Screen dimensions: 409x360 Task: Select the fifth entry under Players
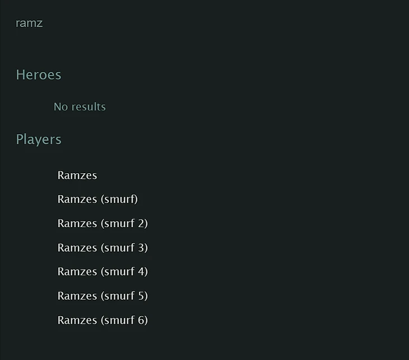pyautogui.click(x=103, y=271)
